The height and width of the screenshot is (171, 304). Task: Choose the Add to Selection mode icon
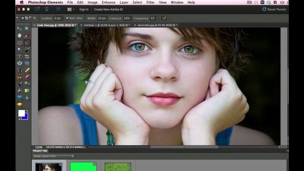[27, 18]
